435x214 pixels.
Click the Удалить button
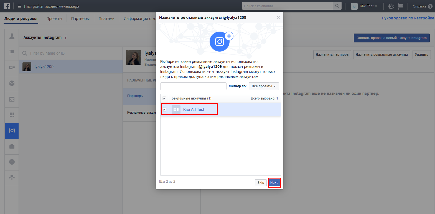click(x=421, y=55)
